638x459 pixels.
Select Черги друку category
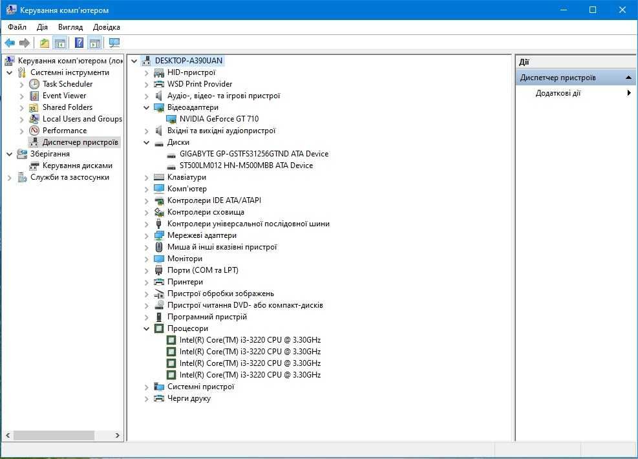[189, 398]
